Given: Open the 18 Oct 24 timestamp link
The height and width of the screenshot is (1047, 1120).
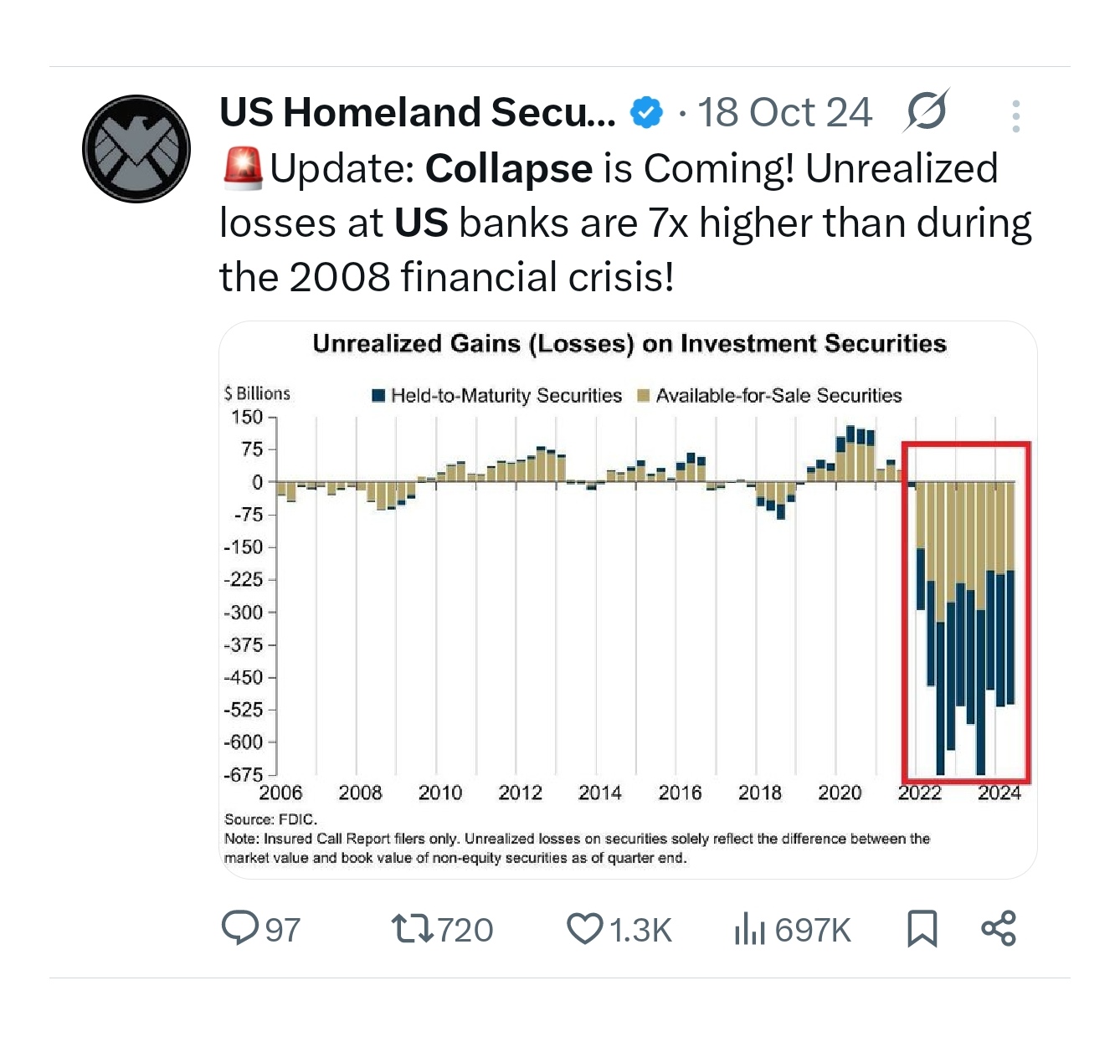Looking at the screenshot, I should point(784,112).
